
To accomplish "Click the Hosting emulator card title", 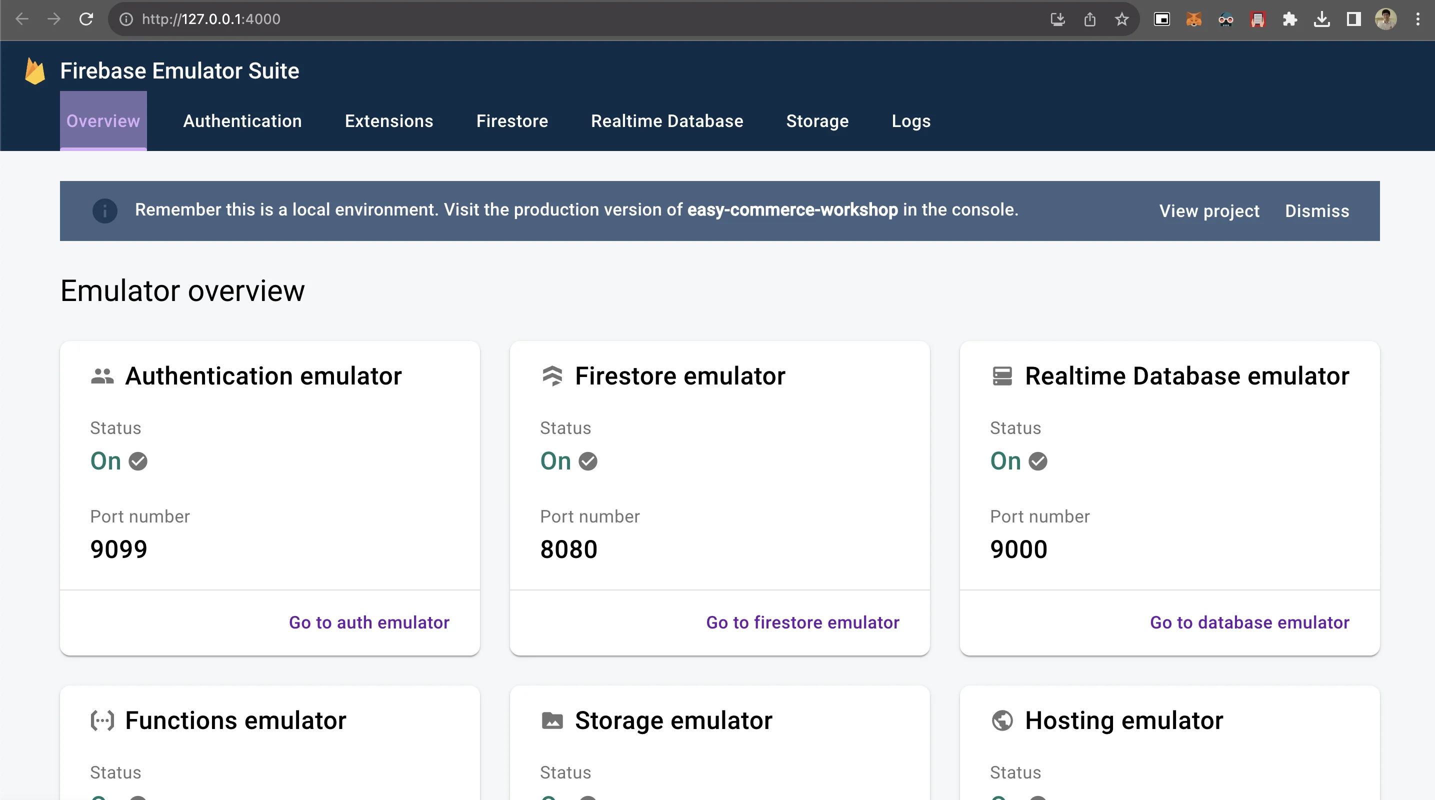I will point(1124,721).
